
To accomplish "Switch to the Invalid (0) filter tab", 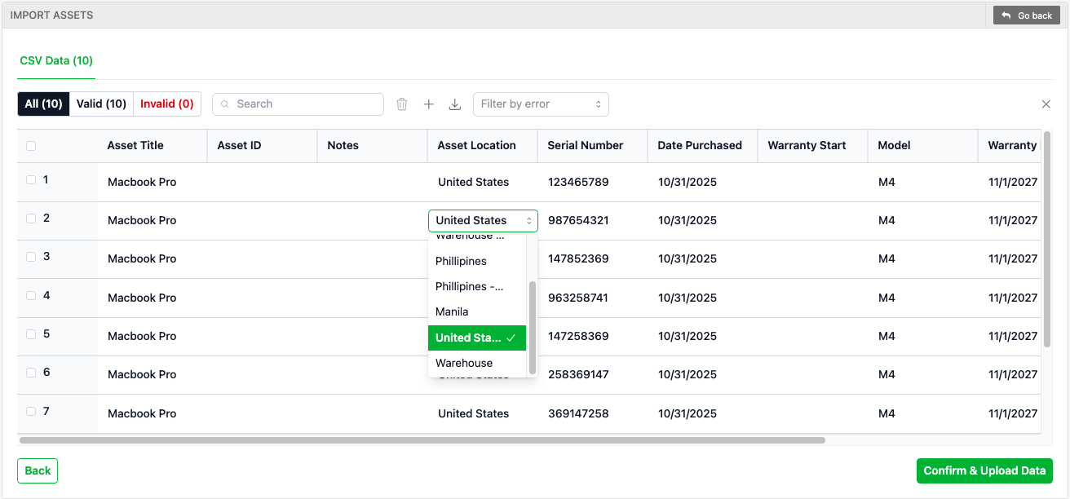I will click(166, 104).
